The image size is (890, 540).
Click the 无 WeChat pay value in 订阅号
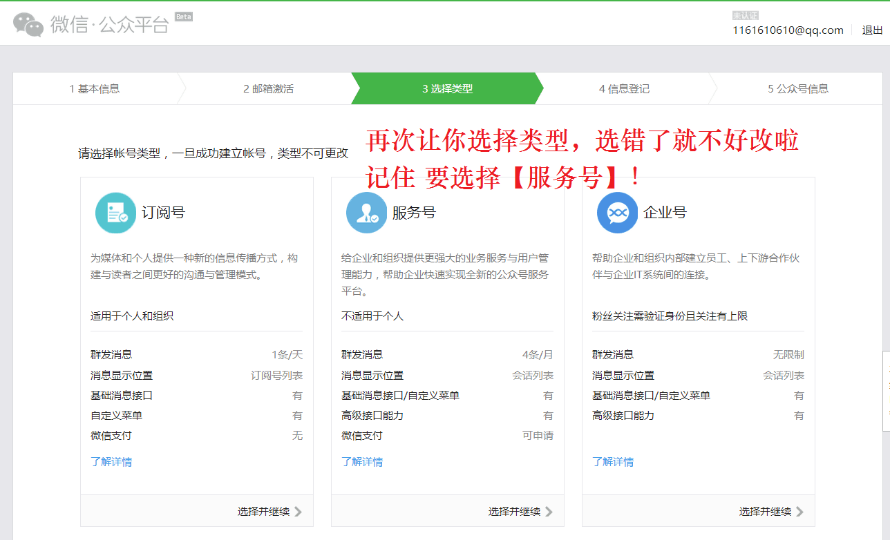click(x=297, y=436)
